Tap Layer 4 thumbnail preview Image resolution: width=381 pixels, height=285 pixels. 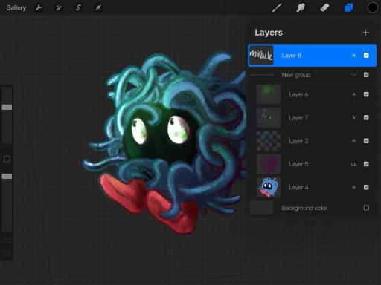point(269,187)
